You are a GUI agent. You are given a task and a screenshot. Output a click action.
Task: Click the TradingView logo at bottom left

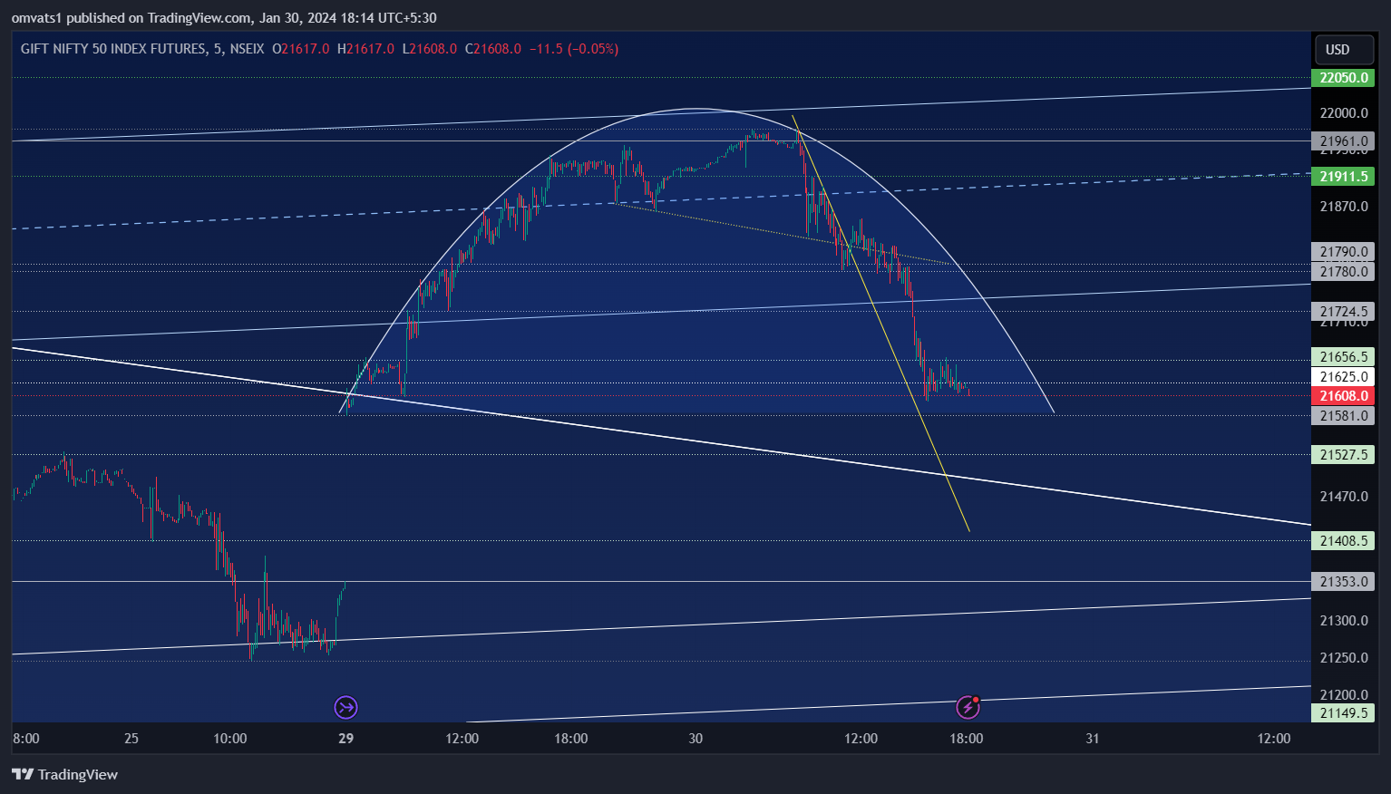click(x=64, y=774)
